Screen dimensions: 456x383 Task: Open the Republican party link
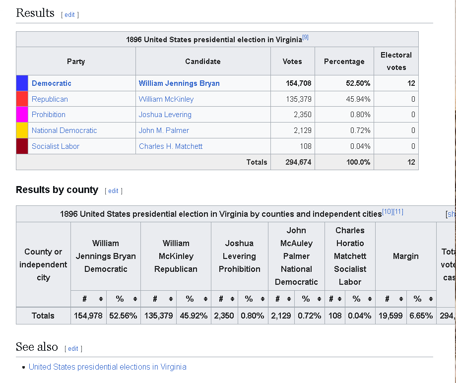[50, 99]
